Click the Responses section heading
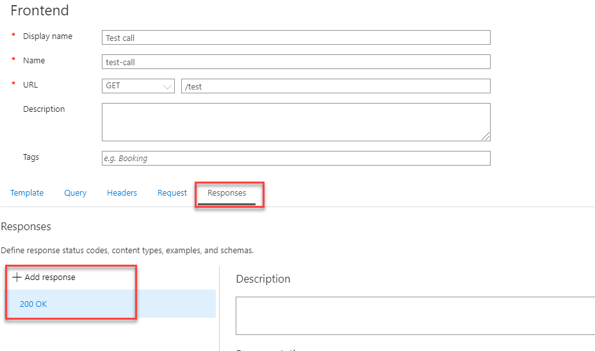Image resolution: width=595 pixels, height=351 pixels. tap(26, 227)
